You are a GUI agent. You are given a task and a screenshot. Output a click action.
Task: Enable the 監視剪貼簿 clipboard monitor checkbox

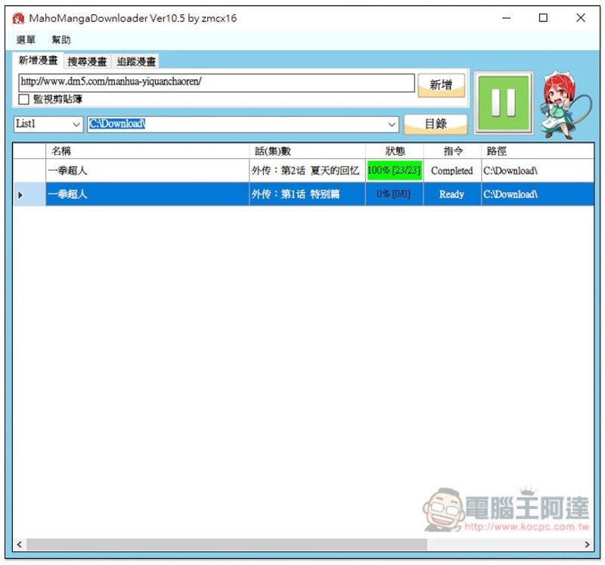[x=23, y=99]
